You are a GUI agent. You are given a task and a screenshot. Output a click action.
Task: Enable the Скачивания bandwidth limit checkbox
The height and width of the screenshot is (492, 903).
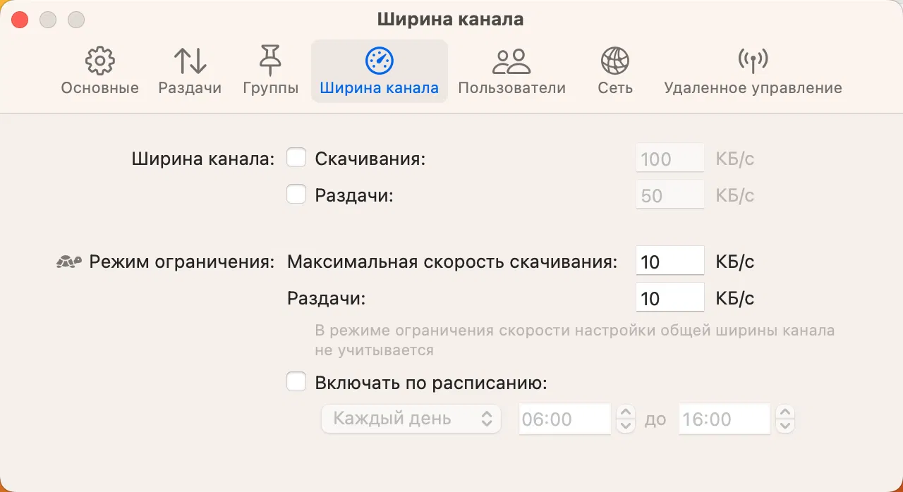[296, 158]
